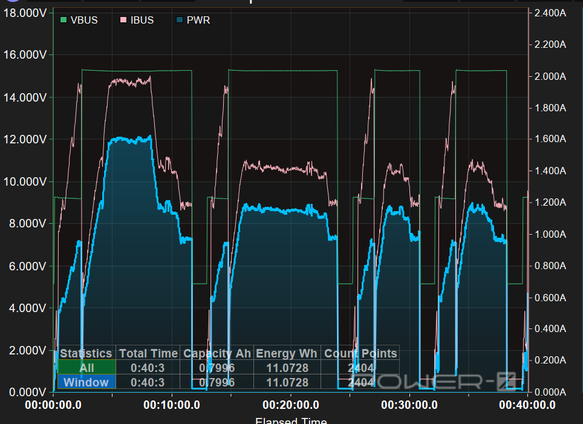Toggle the PWR series in the legend
The width and height of the screenshot is (583, 424).
(x=198, y=20)
